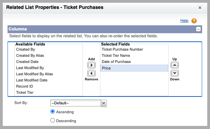Select the Descending radio button
The height and width of the screenshot is (129, 210).
(x=52, y=120)
